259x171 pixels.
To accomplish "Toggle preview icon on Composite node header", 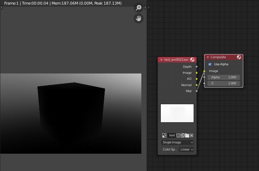I will point(239,57).
